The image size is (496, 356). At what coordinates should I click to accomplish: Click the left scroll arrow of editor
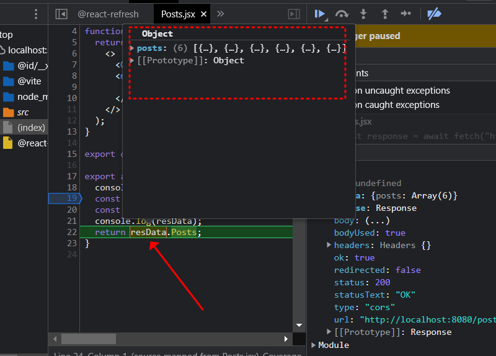[55, 339]
